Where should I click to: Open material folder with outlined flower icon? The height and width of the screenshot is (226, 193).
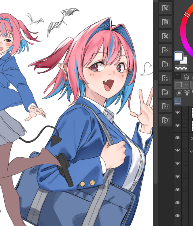[x=166, y=8]
